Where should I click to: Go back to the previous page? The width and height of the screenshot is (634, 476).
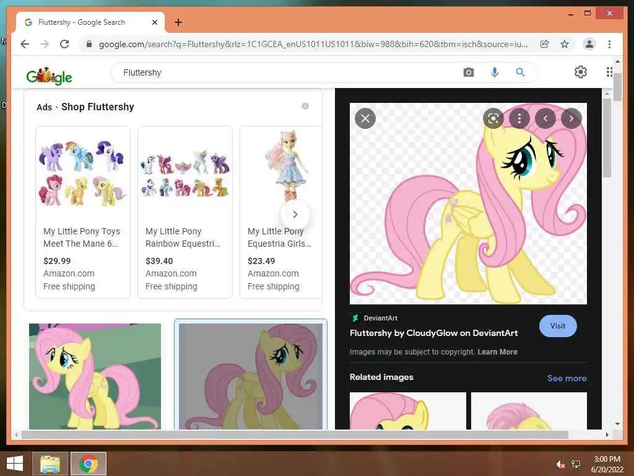(x=25, y=44)
